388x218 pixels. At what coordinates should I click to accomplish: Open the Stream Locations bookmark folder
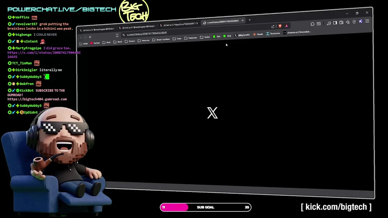pyautogui.click(x=161, y=39)
